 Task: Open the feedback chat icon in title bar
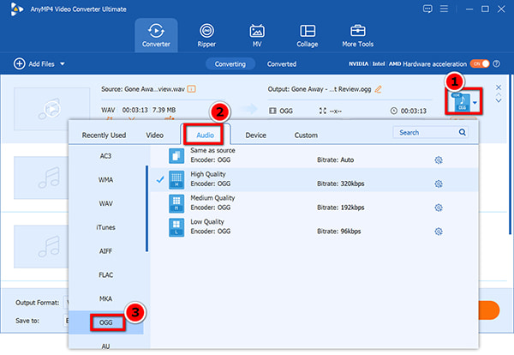[427, 9]
